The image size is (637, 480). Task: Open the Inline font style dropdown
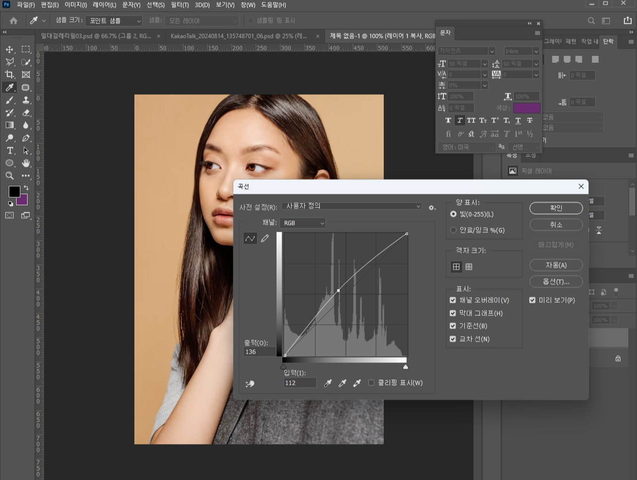(x=522, y=51)
